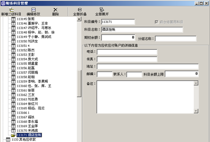
Task: Select tree item 113160
Action: (34, 86)
